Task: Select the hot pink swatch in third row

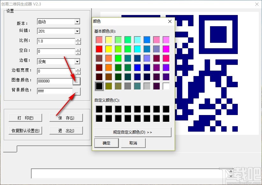Action: point(166,58)
